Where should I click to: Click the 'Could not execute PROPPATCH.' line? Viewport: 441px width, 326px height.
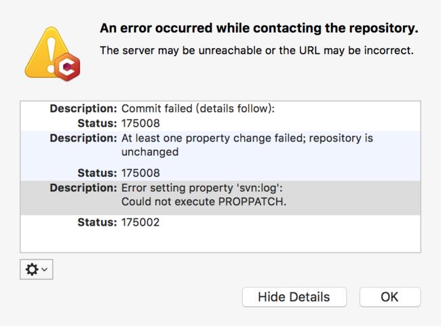(x=204, y=202)
